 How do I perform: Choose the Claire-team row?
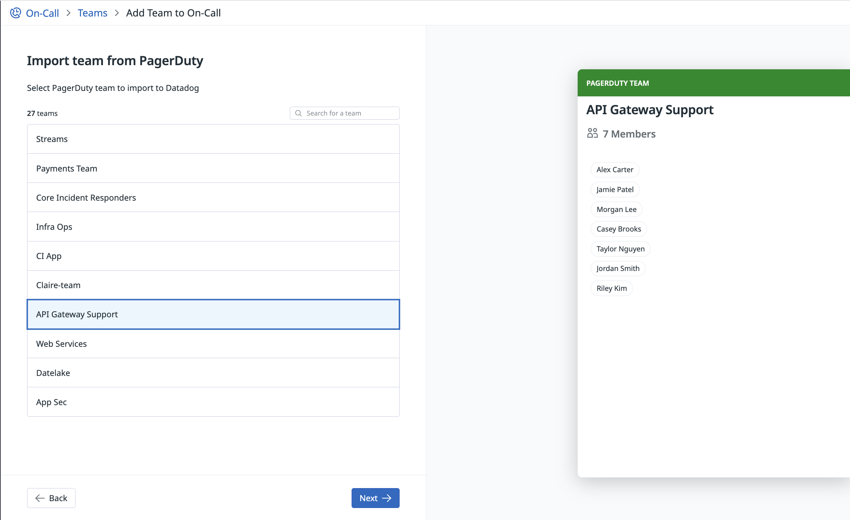213,285
